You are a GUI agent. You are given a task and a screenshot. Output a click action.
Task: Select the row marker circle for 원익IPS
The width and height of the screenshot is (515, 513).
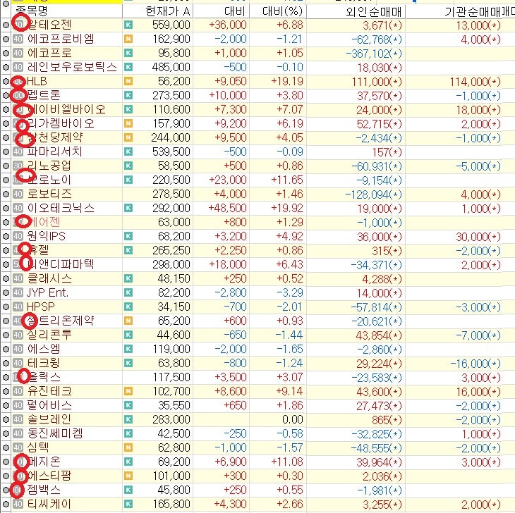pyautogui.click(x=6, y=236)
